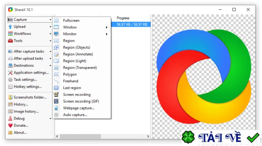Expand the Capture menu arrow

(50, 20)
